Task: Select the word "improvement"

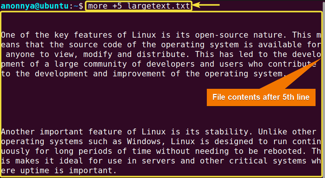Action: pyautogui.click(x=139, y=74)
